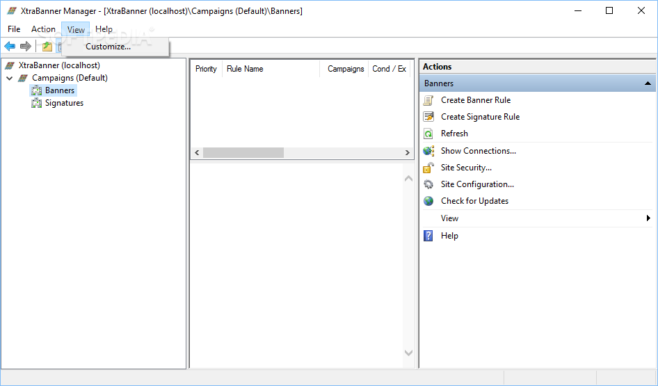658x386 pixels.
Task: Expand the View submenu arrow
Action: click(648, 218)
